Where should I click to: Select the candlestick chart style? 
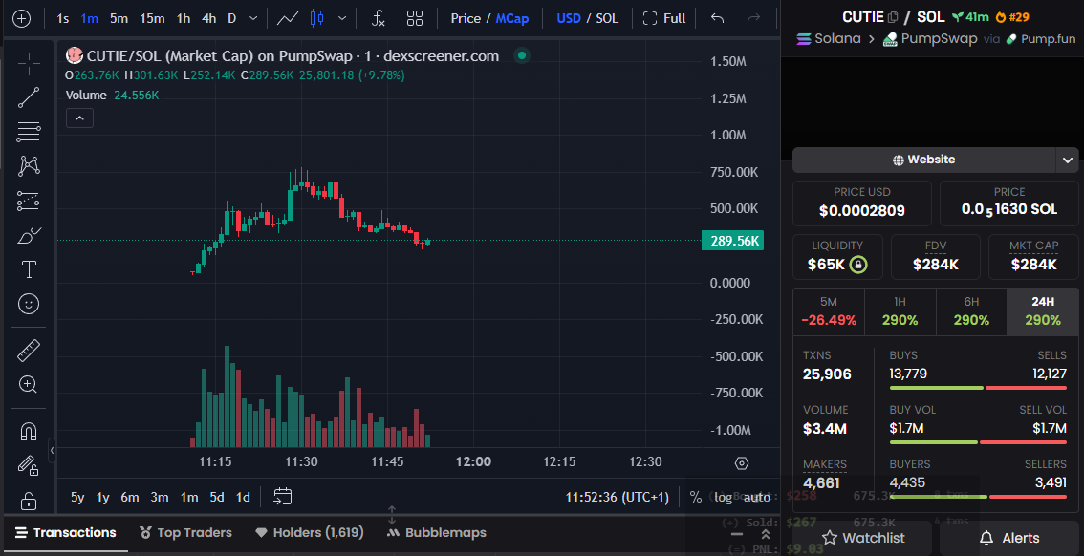click(316, 19)
